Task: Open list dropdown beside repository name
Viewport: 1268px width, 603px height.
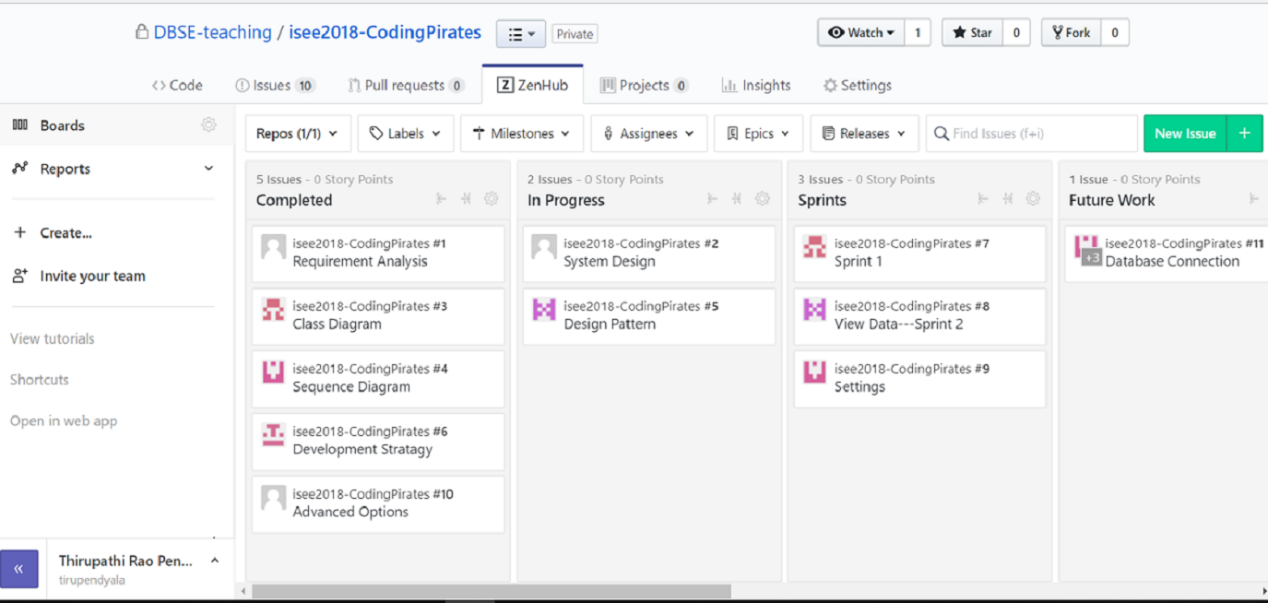Action: [x=521, y=34]
